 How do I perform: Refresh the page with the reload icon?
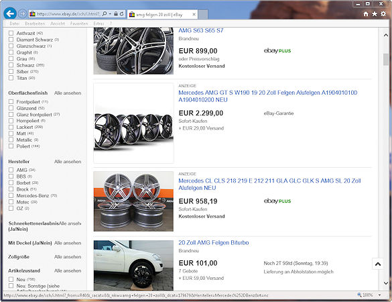click(122, 14)
